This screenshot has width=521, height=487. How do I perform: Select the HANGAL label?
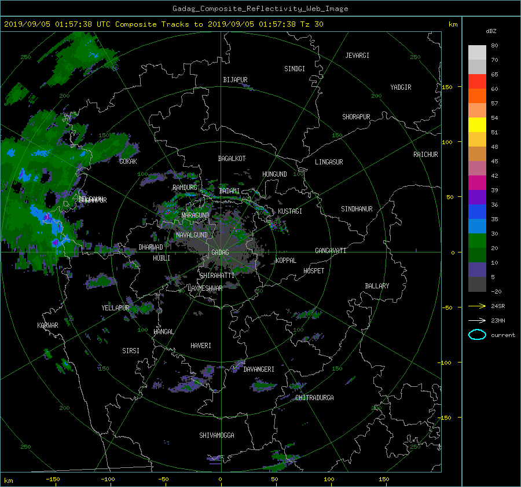click(164, 332)
